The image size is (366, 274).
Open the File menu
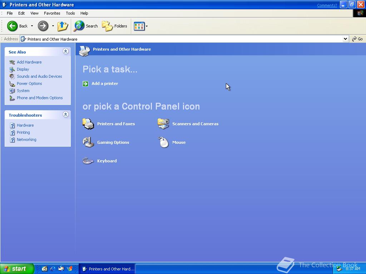[x=10, y=13]
